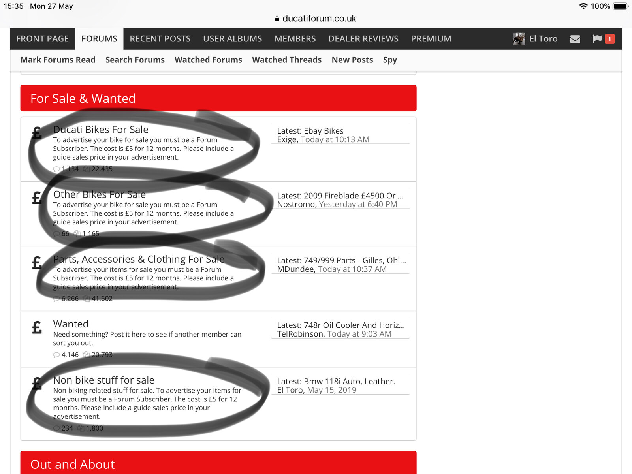View Watched Threads
Viewport: 632px width, 474px height.
(x=286, y=60)
